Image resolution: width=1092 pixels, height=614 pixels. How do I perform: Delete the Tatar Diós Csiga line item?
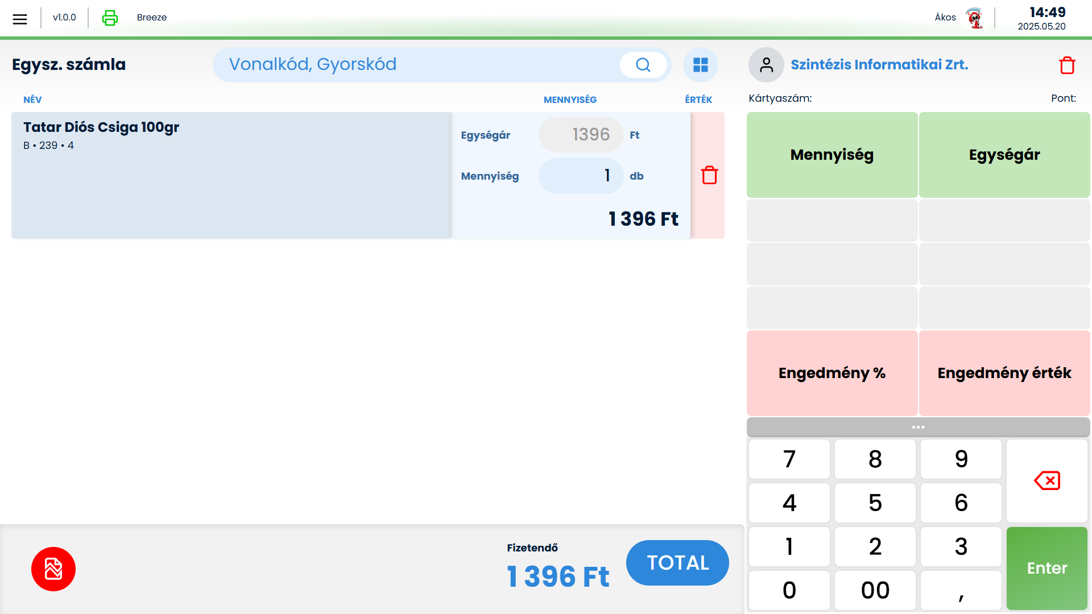[x=709, y=175]
